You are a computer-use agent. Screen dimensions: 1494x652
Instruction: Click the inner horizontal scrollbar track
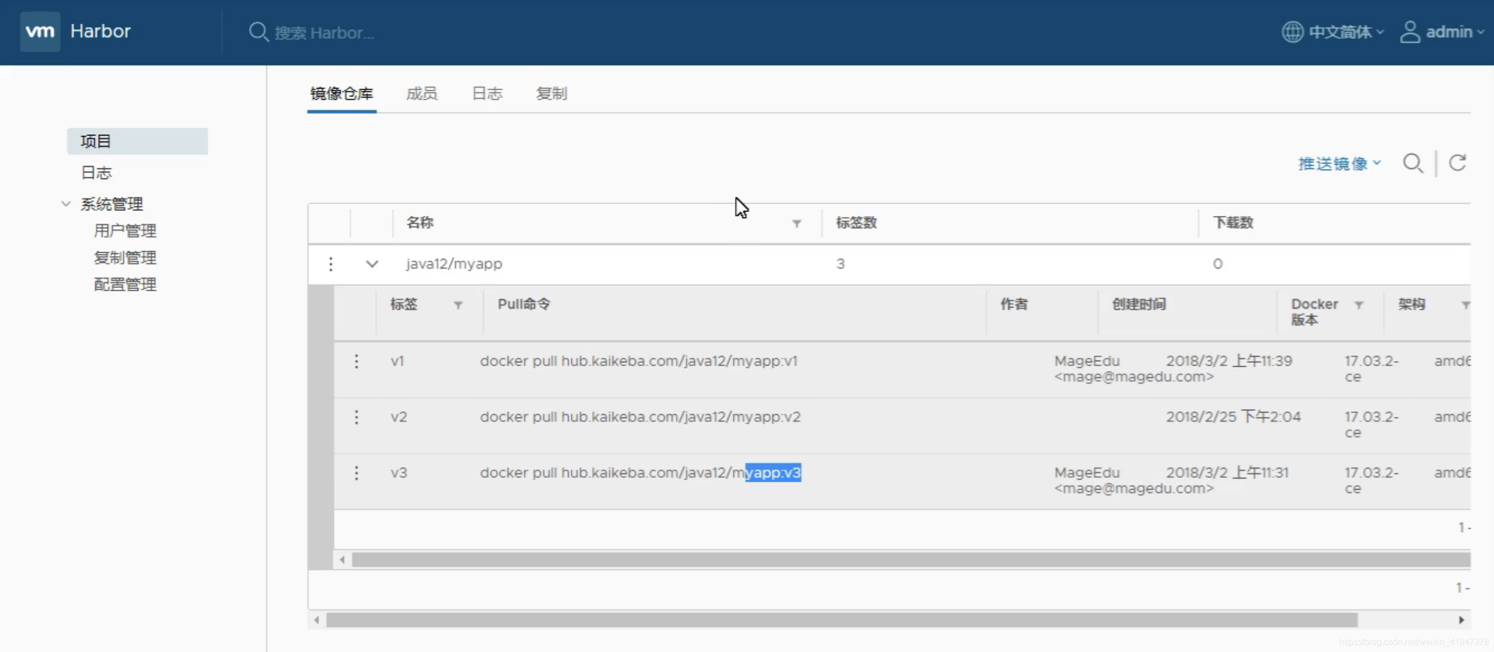pyautogui.click(x=911, y=559)
